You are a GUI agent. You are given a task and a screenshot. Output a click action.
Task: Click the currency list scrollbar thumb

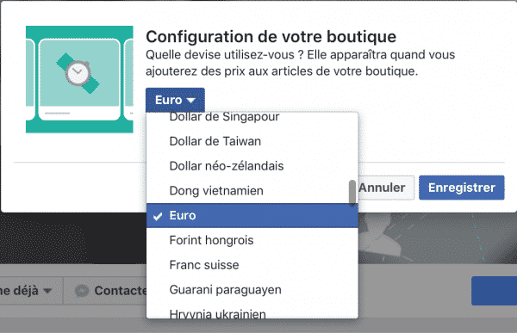352,193
